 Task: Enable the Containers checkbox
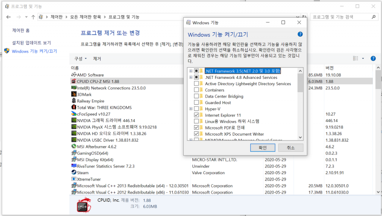click(x=196, y=90)
